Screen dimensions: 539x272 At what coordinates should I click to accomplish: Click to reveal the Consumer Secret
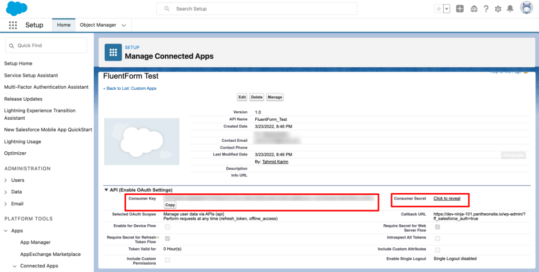pos(446,198)
